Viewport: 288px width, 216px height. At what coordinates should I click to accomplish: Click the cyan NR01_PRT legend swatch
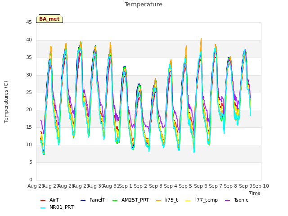pyautogui.click(x=43, y=208)
